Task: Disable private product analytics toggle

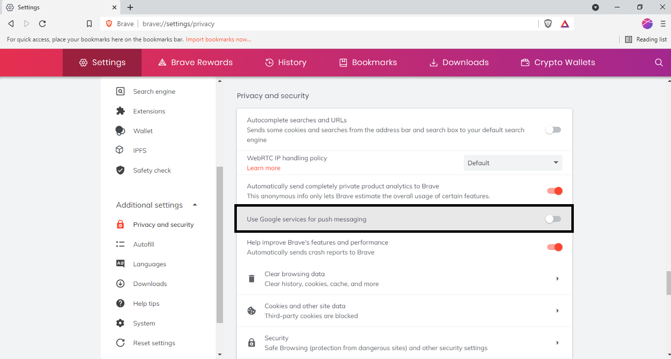Action: tap(555, 191)
